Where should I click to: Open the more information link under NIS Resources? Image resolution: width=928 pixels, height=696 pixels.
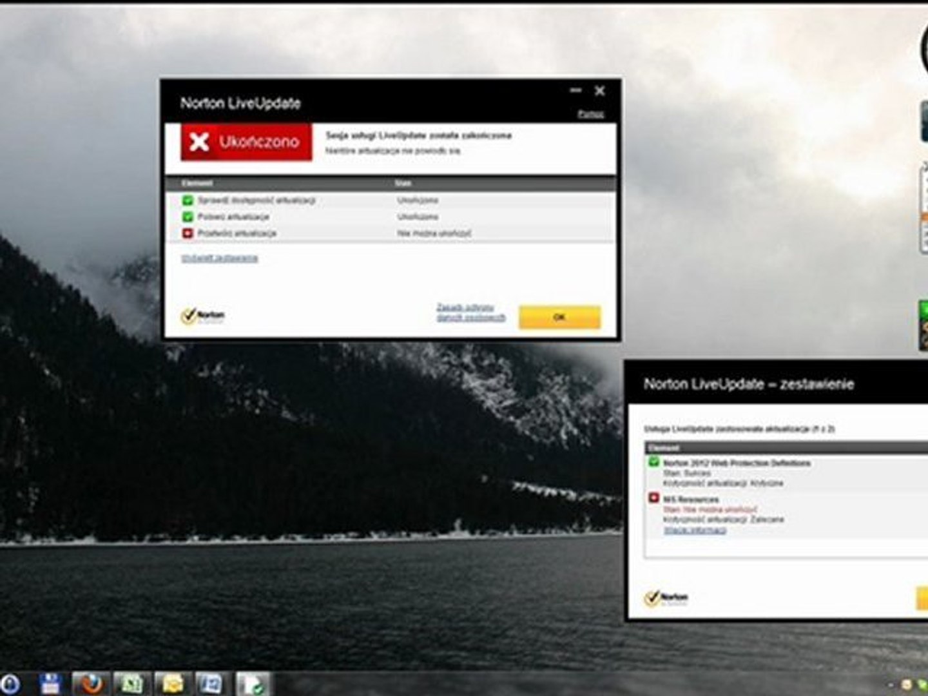pos(695,530)
